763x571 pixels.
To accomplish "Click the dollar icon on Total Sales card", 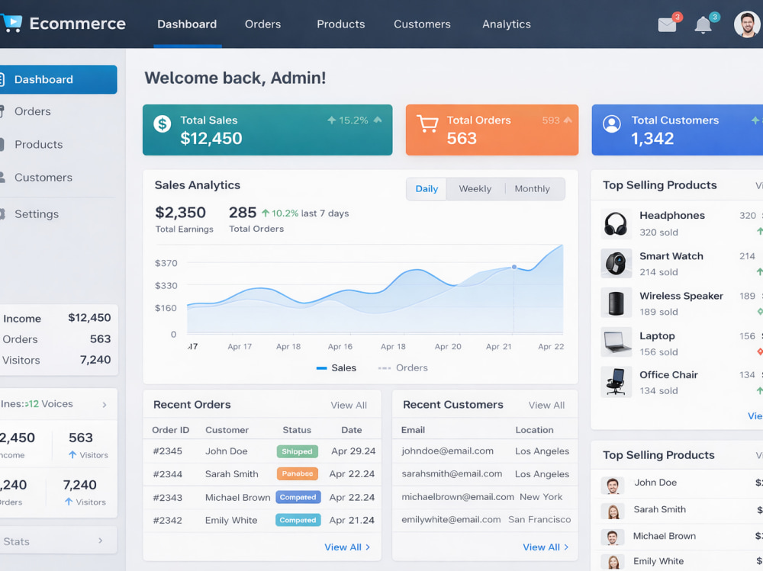I will coord(162,124).
